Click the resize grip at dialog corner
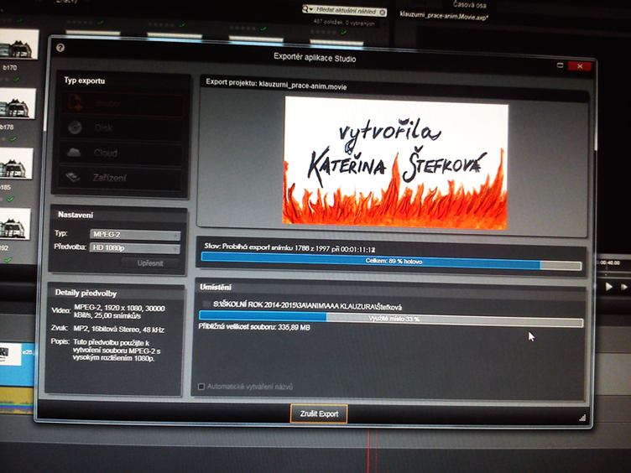This screenshot has width=631, height=473. (x=582, y=418)
